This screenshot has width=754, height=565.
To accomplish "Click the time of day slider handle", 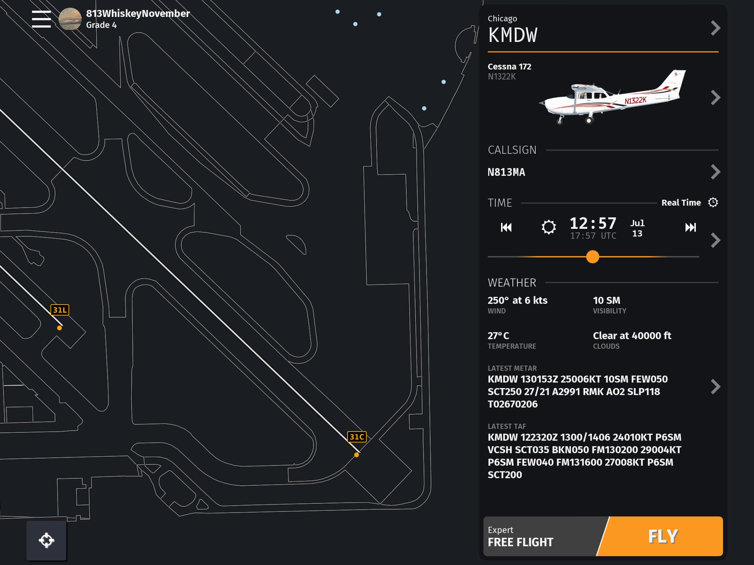I will point(593,257).
